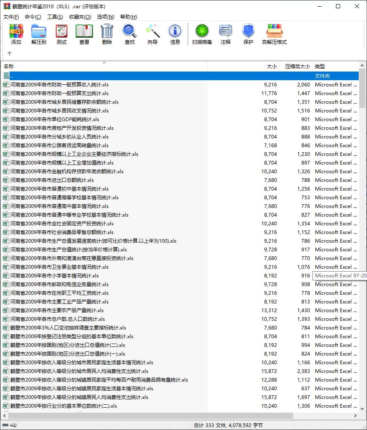Screen dimensions: 367x430
Task: Select 河南省2009年各市全社会固定资产投资统计.xls
Action: coord(62,224)
